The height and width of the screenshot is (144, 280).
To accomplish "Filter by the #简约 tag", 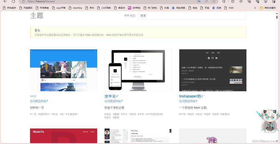I will pos(191,114).
